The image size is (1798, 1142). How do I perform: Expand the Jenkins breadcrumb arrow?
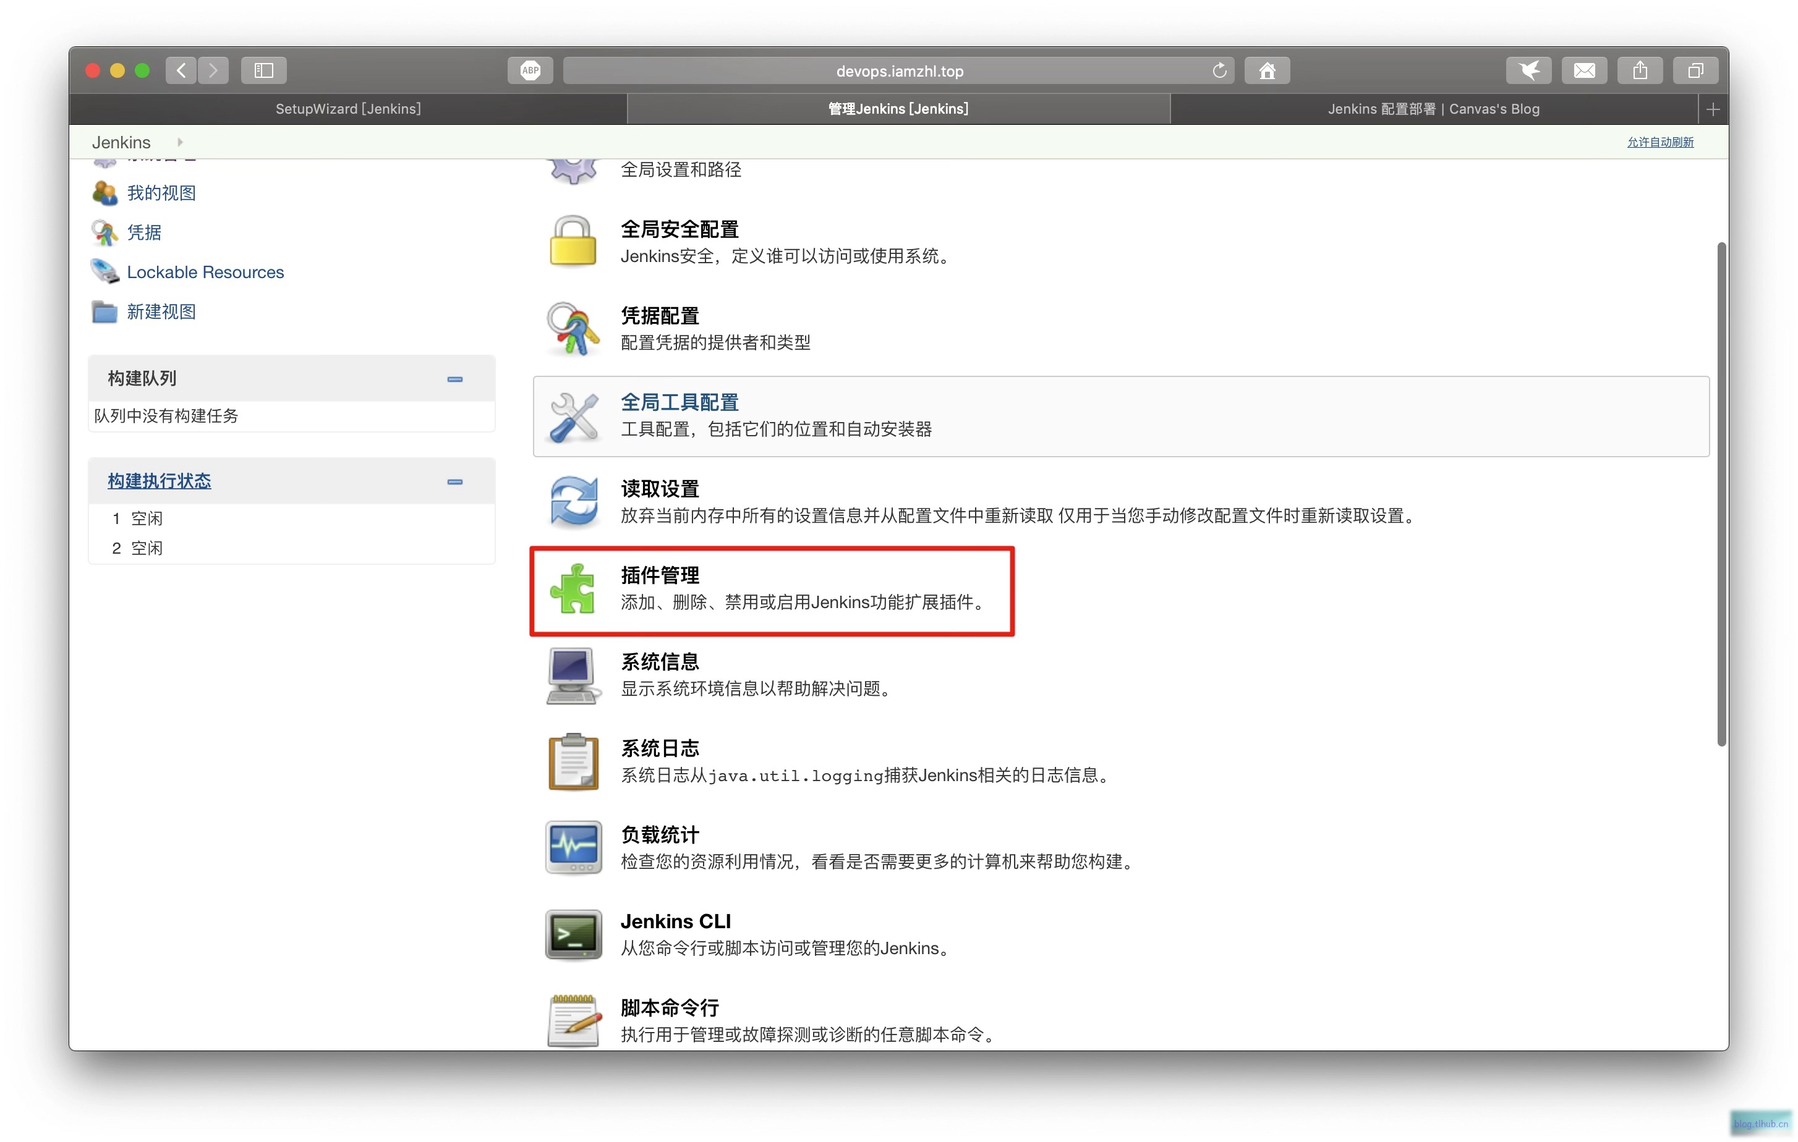click(x=180, y=142)
